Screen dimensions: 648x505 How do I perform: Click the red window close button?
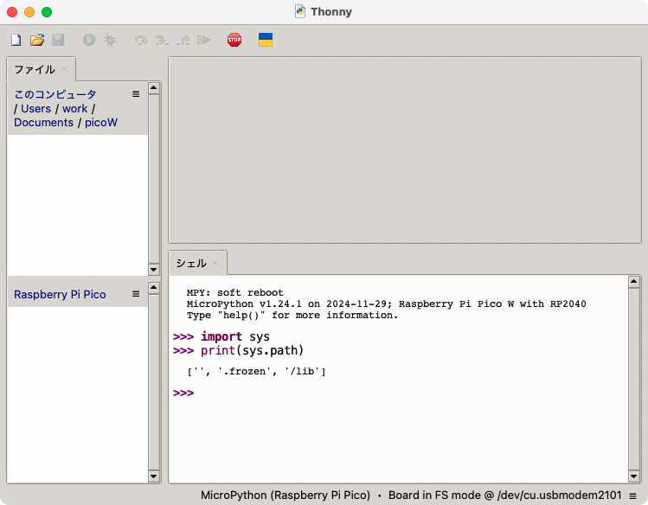point(12,12)
